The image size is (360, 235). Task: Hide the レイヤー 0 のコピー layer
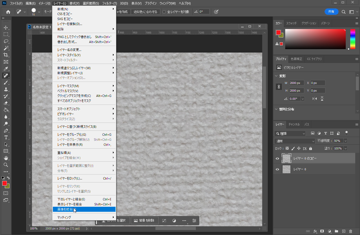pyautogui.click(x=277, y=158)
